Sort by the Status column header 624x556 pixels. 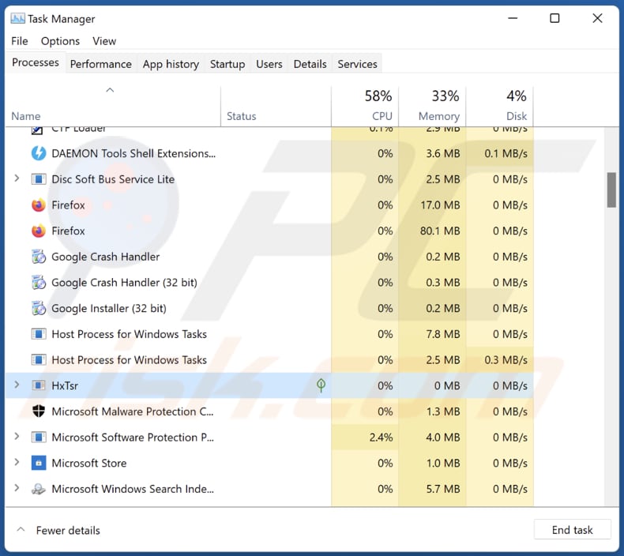(x=276, y=107)
